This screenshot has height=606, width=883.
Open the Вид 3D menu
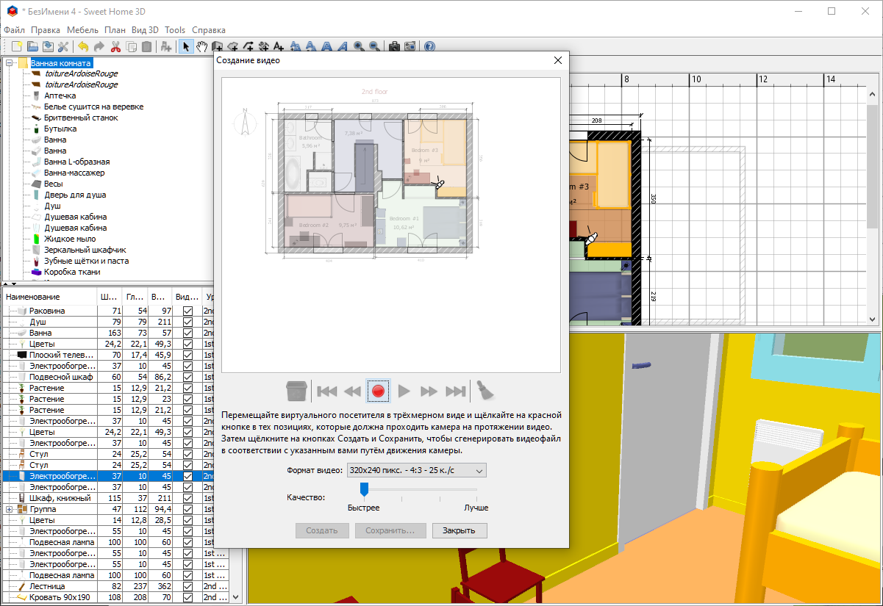(x=145, y=30)
